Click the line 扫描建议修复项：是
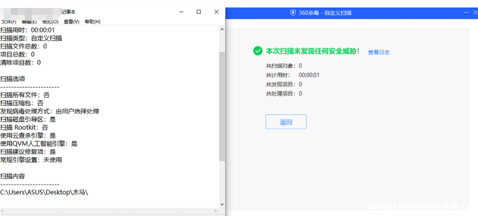 (28, 152)
